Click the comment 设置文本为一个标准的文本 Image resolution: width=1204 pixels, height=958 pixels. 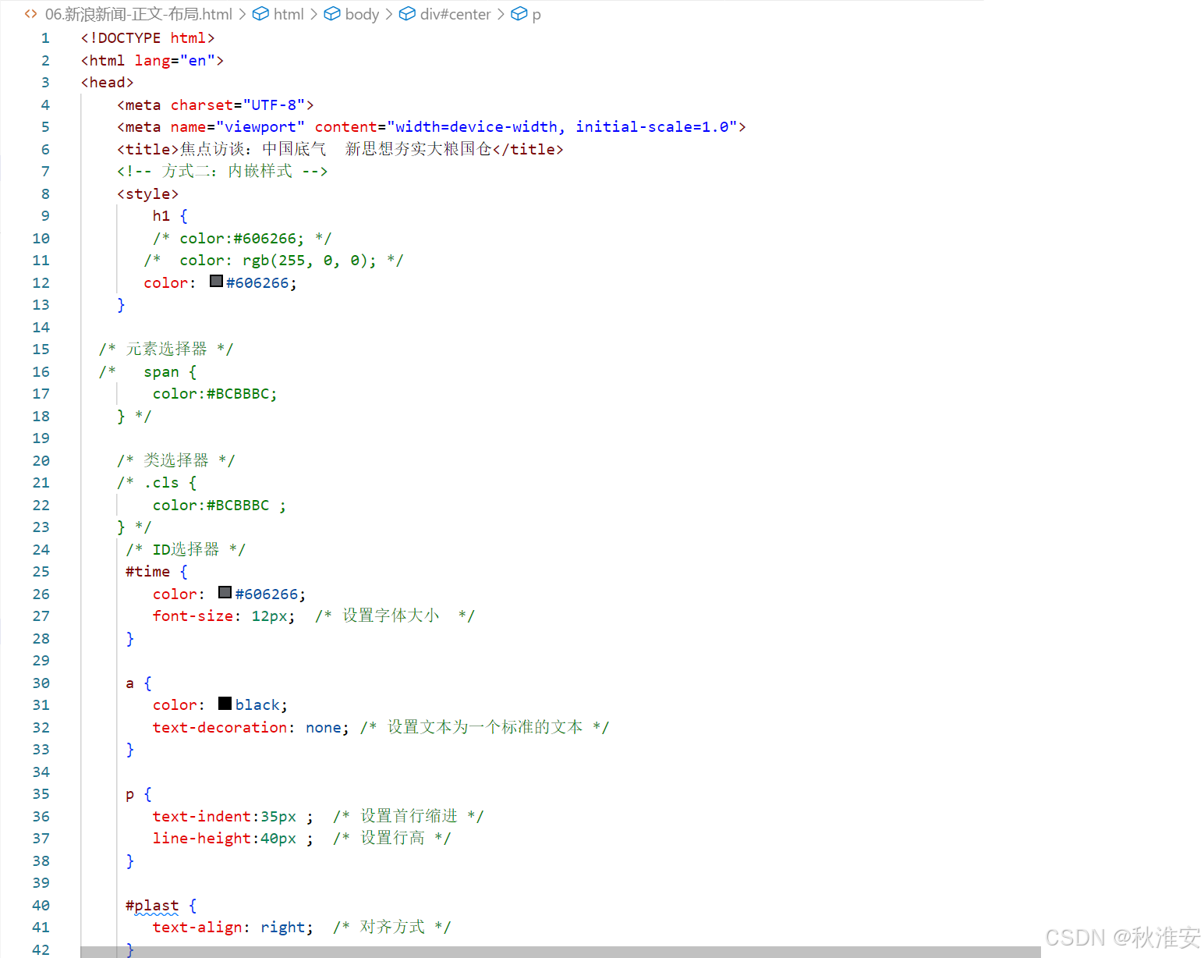pyautogui.click(x=485, y=727)
